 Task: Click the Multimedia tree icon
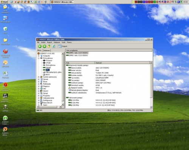click(x=41, y=84)
